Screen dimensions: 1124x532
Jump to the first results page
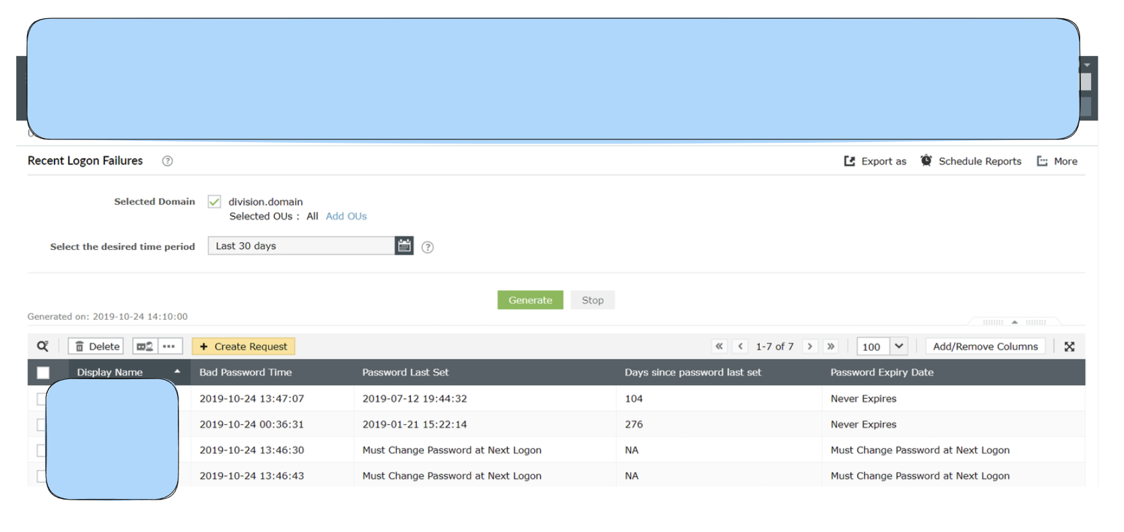pyautogui.click(x=719, y=346)
